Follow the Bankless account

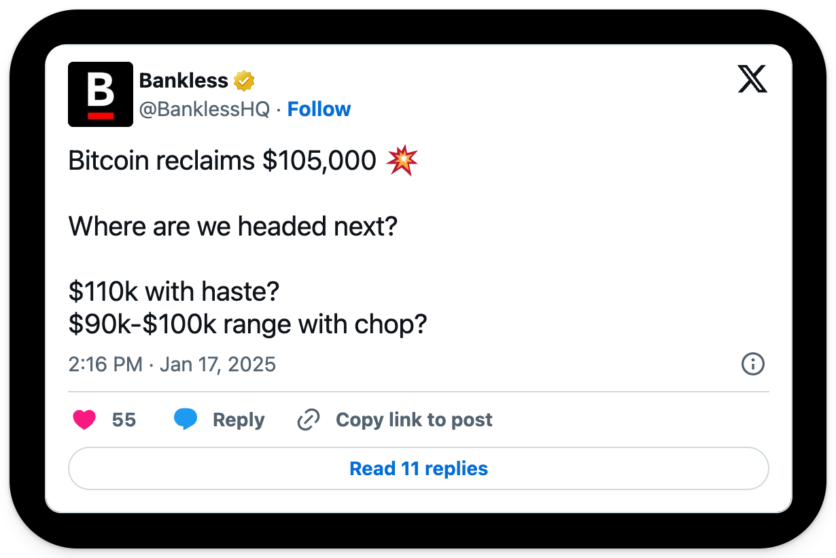[319, 109]
